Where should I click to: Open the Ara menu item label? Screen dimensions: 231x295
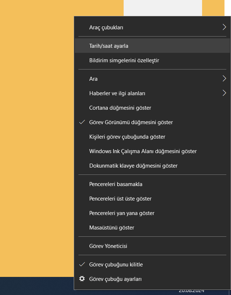(93, 79)
